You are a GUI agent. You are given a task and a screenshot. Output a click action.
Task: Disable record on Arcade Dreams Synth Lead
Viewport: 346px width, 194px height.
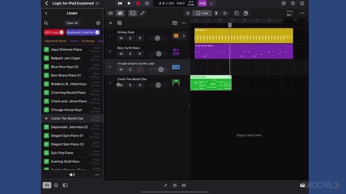tap(139, 70)
